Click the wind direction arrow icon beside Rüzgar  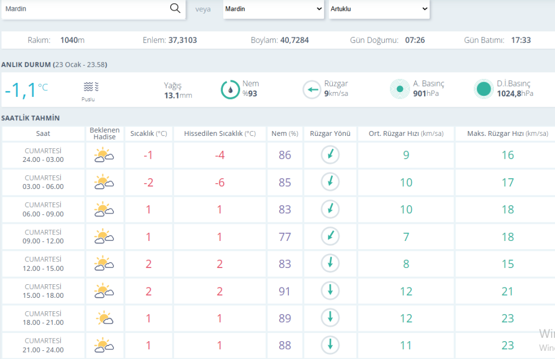tap(312, 89)
